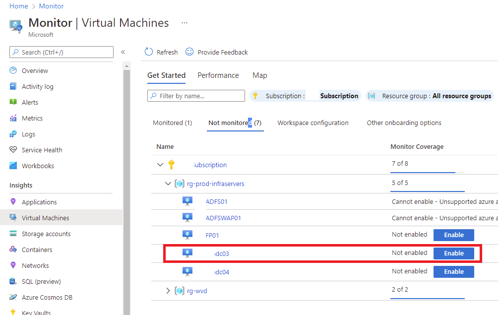Image resolution: width=498 pixels, height=315 pixels.
Task: Click the ADFSWAP01 virtual machine icon
Action: 187,217
